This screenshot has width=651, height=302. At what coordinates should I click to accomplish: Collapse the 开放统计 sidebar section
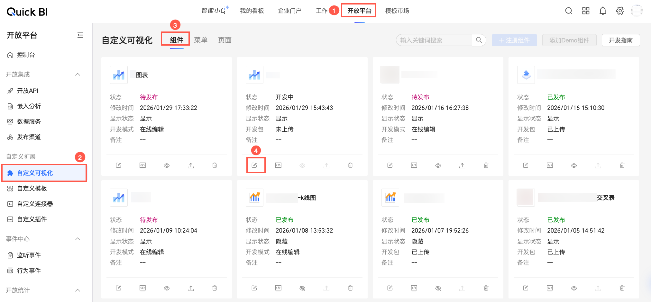[x=78, y=290]
